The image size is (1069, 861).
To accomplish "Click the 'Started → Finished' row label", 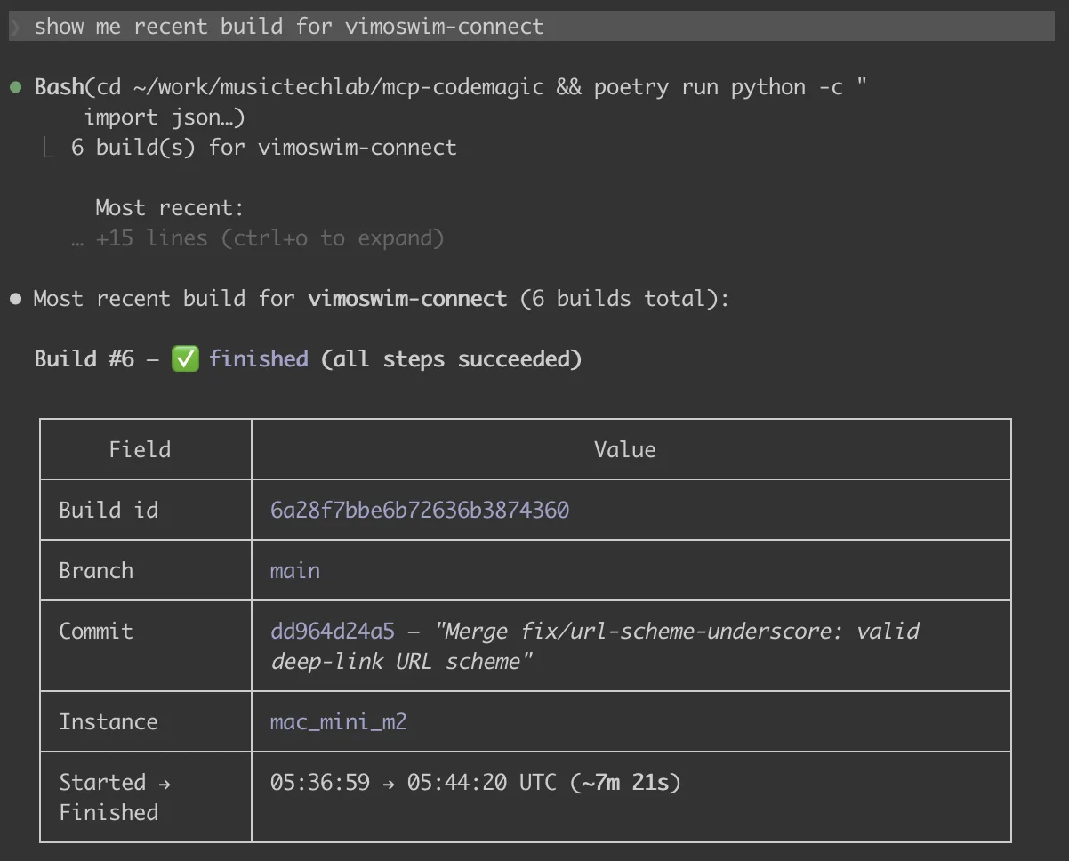I will [x=115, y=797].
